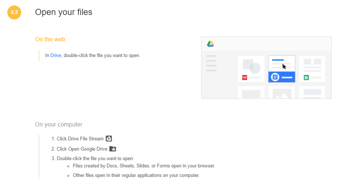345x193 pixels.
Task: Click the Google Drive logo in illustration
Action: coord(210,44)
